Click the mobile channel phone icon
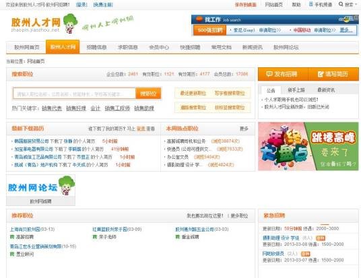This screenshot has height=278, width=361. 311,4
